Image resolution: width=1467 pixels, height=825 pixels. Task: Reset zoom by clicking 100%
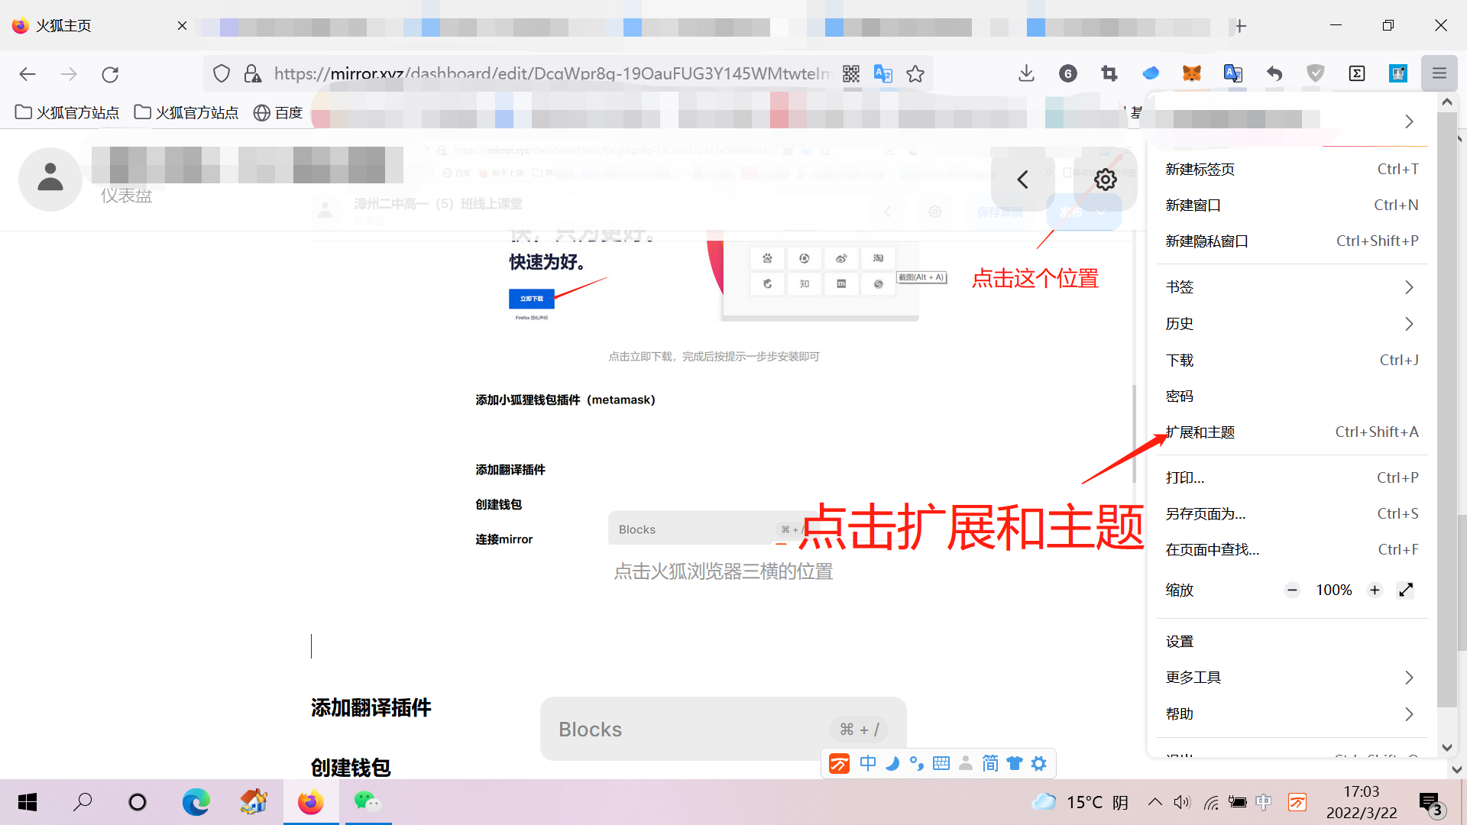(1333, 590)
